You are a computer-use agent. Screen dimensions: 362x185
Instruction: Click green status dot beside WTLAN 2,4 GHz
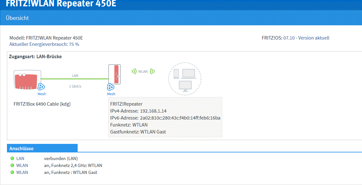tap(12, 165)
